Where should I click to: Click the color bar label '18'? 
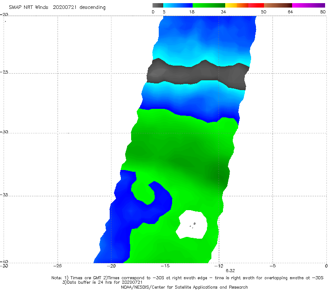pos(192,12)
